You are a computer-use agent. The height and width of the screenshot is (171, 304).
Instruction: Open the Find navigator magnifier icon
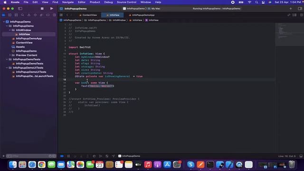[22, 15]
